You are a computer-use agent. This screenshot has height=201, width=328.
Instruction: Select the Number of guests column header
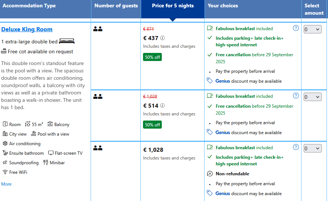116,6
